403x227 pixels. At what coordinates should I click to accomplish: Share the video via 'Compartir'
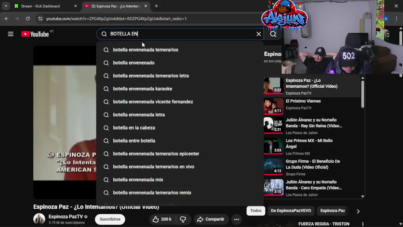(x=211, y=219)
